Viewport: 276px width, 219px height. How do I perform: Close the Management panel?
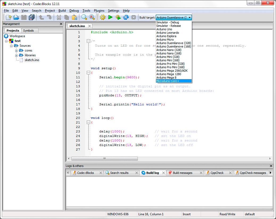tap(61, 24)
